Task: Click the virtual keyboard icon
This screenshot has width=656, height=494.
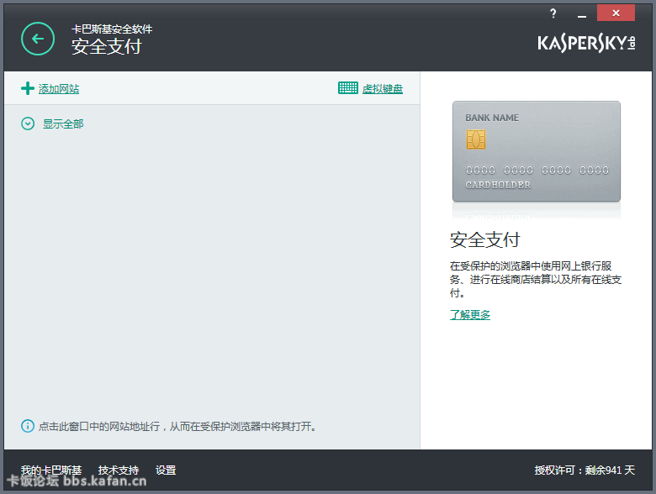Action: [347, 87]
